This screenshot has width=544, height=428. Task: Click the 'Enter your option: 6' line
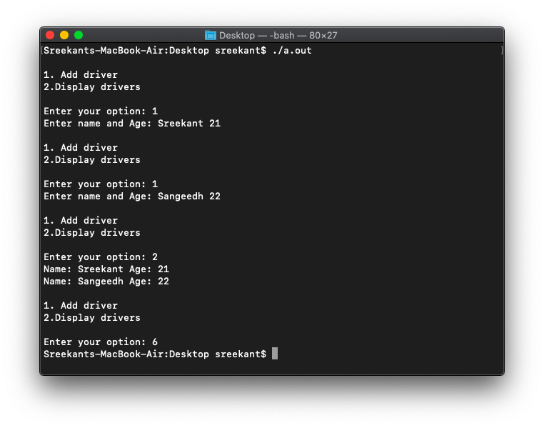tap(101, 342)
